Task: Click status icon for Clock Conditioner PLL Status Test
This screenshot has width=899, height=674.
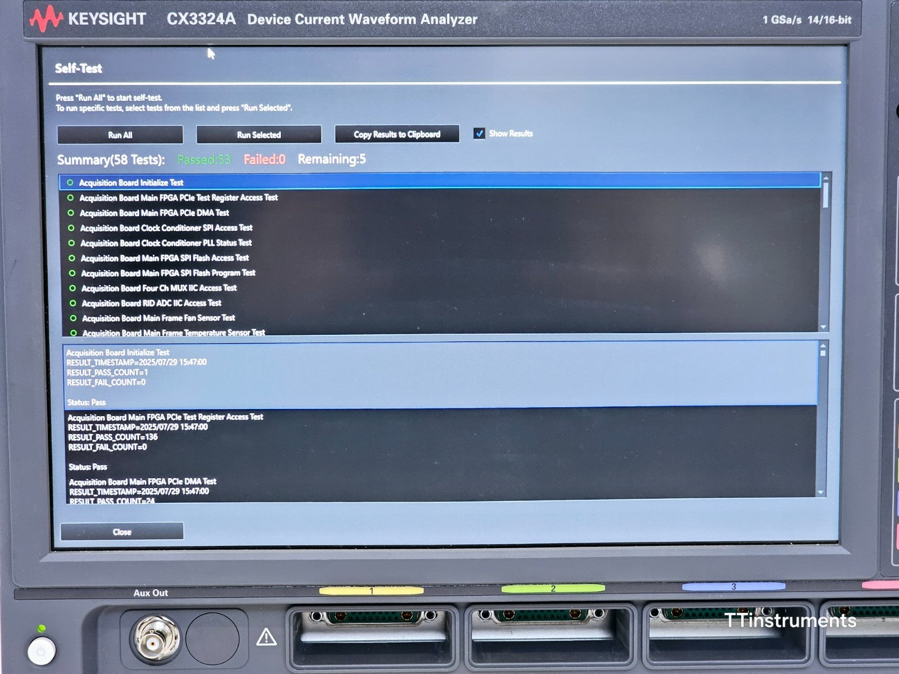Action: tap(71, 243)
